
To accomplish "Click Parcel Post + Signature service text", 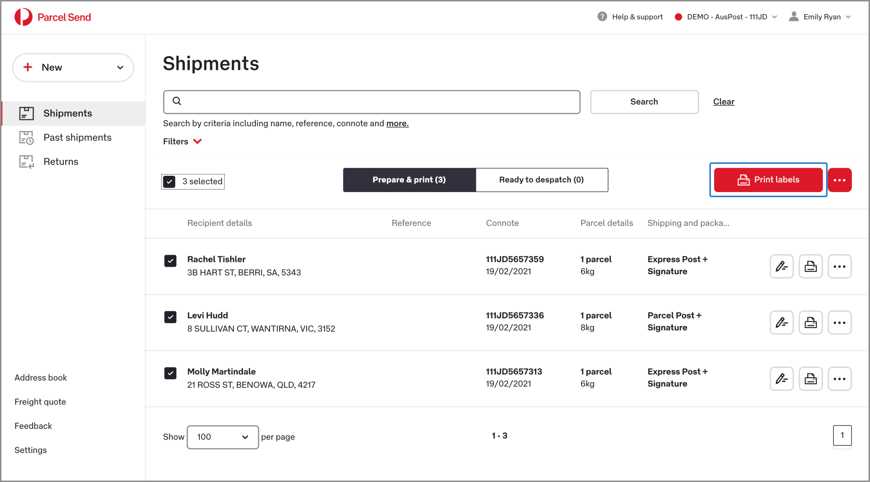I will click(675, 321).
